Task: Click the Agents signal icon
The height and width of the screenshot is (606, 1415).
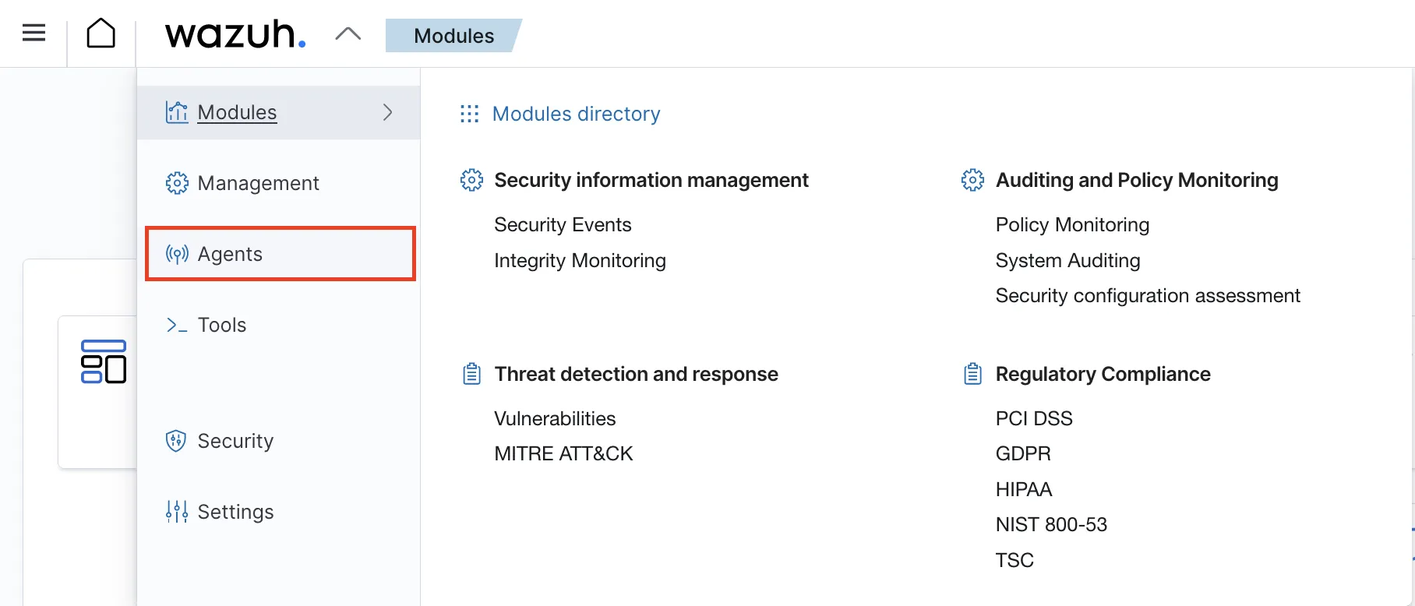Action: 177,254
